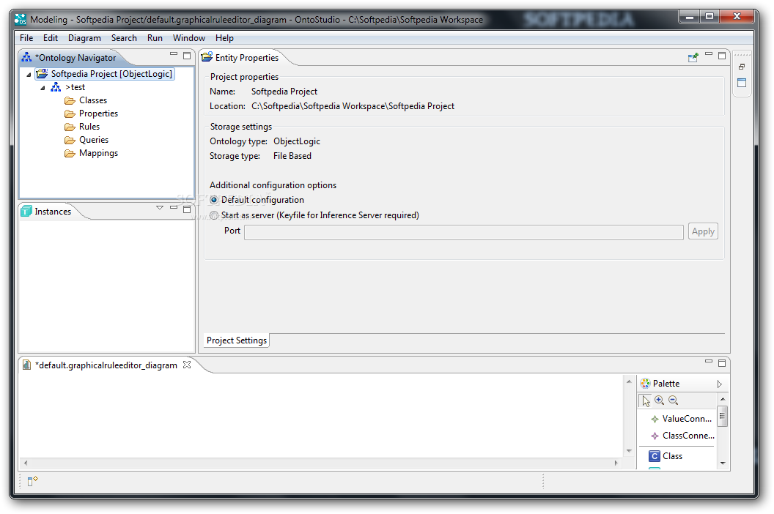Collapse the Palette with arrow
The width and height of the screenshot is (774, 514).
coord(720,384)
